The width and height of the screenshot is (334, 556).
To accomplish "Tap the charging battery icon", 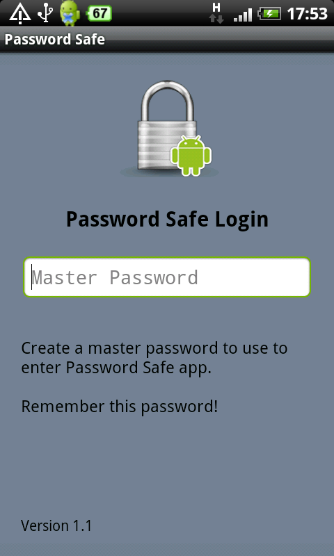I will [x=269, y=14].
